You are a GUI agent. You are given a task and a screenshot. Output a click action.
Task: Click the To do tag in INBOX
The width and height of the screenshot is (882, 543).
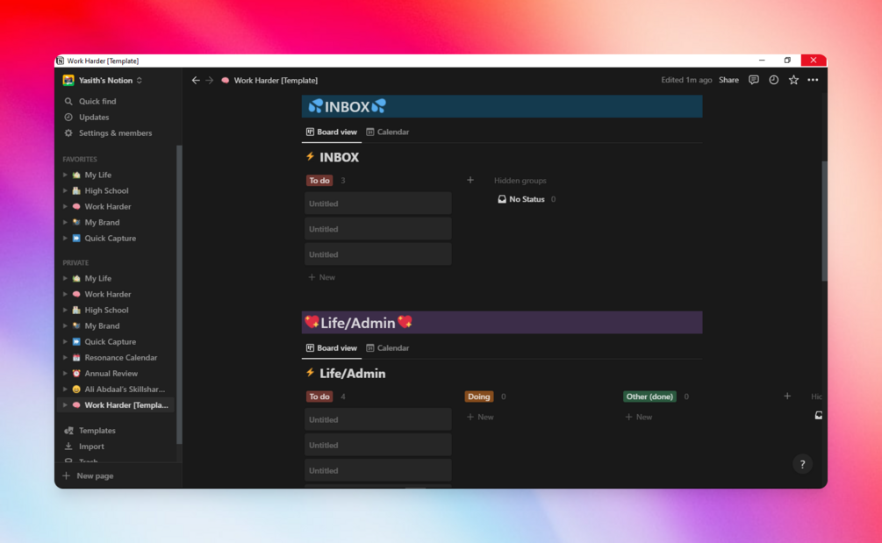pyautogui.click(x=319, y=181)
